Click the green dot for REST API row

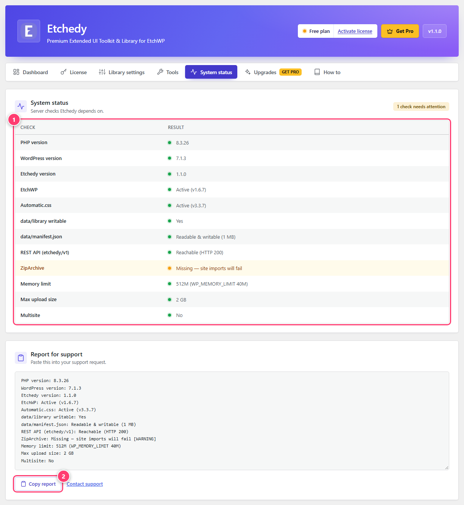[x=170, y=252]
